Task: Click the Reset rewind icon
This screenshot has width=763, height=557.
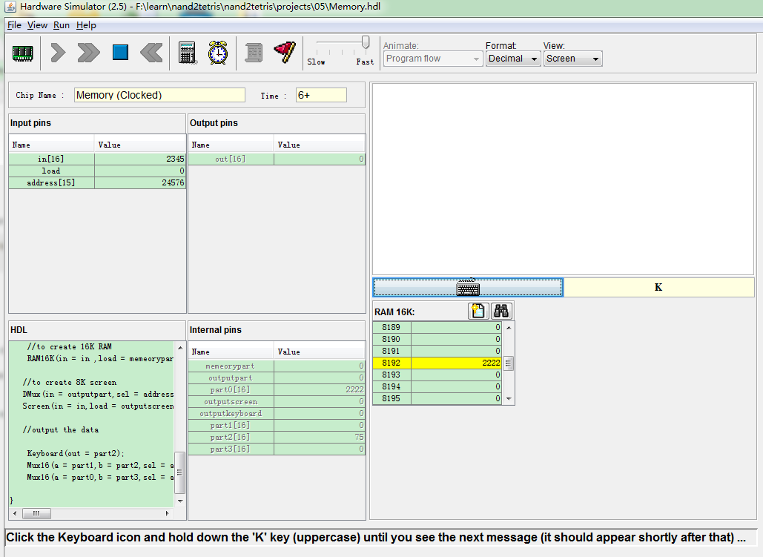Action: pos(151,53)
